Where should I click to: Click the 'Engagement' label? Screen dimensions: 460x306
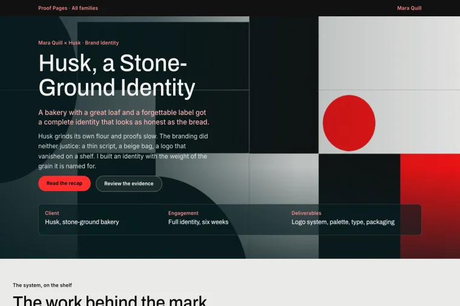183,213
